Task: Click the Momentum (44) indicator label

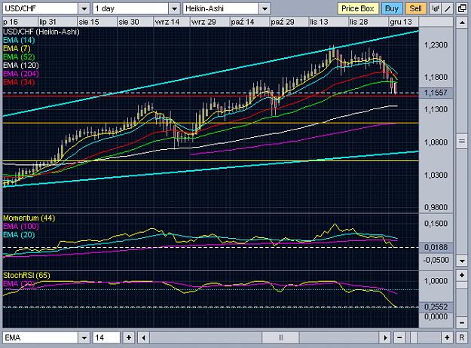Action: (29, 218)
